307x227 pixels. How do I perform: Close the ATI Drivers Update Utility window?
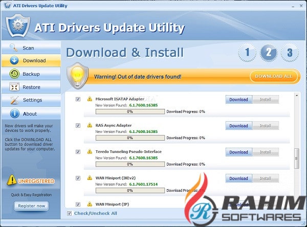click(301, 6)
